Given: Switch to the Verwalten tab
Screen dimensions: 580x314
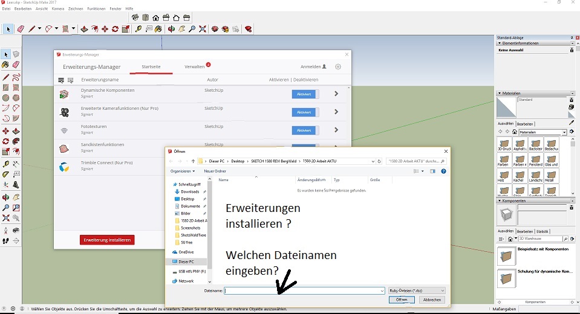Looking at the screenshot, I should click(195, 66).
